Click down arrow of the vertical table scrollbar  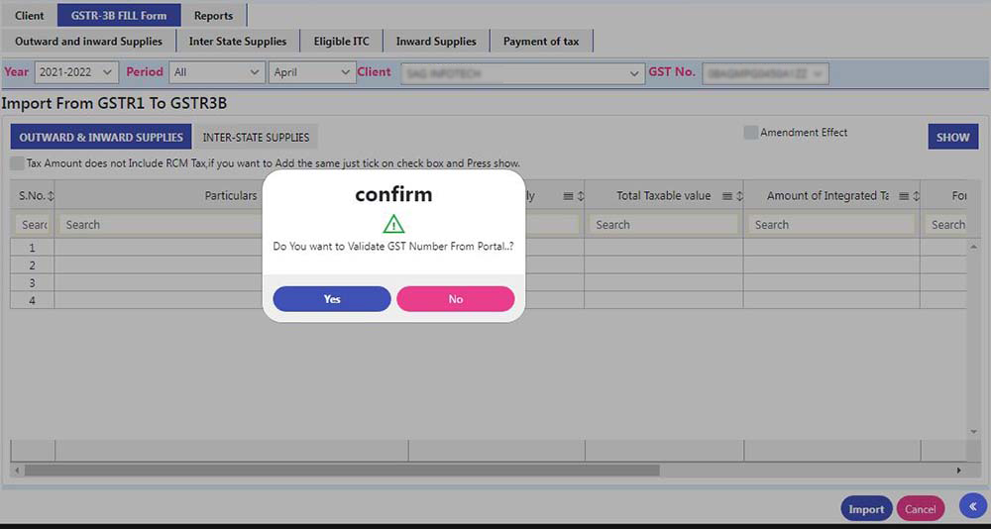point(973,433)
